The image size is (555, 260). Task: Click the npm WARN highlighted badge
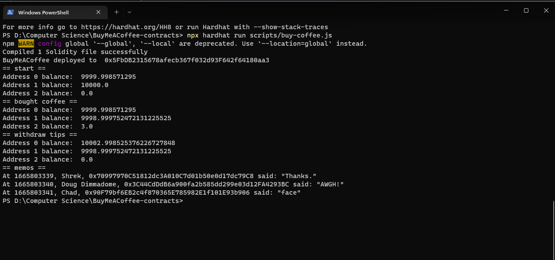point(25,43)
